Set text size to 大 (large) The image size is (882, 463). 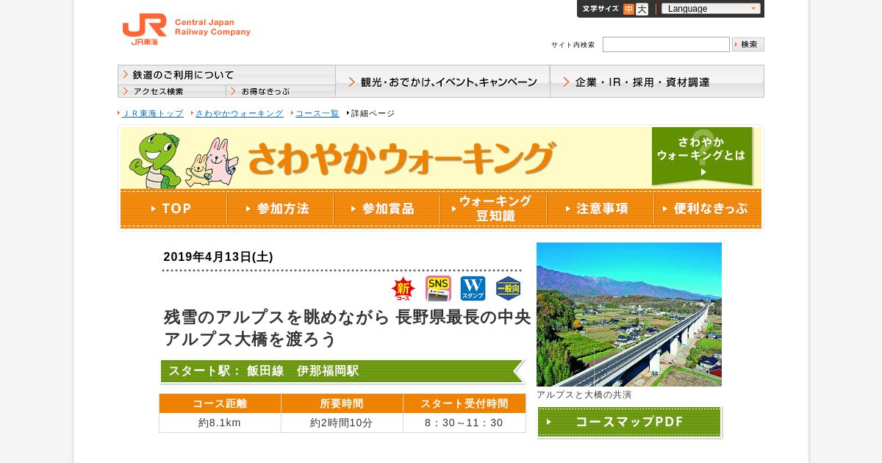click(x=642, y=9)
